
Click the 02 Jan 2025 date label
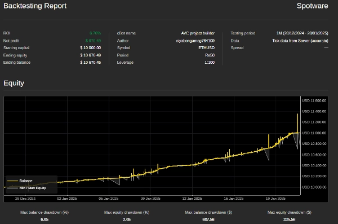67,199
